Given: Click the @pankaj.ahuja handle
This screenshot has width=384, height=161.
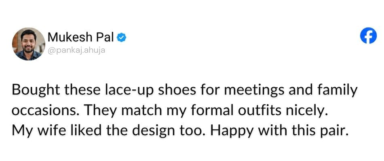Looking at the screenshot, I should (x=76, y=50).
